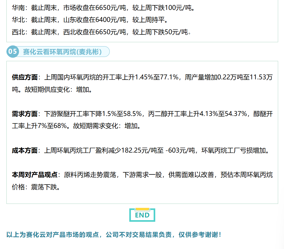284x249 pixels.
Task: Click text 供需面难以改善
Action: [191, 175]
